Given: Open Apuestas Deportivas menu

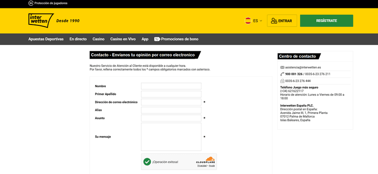Looking at the screenshot, I should 46,39.
